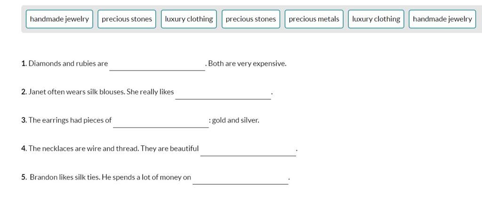
Task: Click the blank after earrings had pieces of
Action: pos(161,121)
